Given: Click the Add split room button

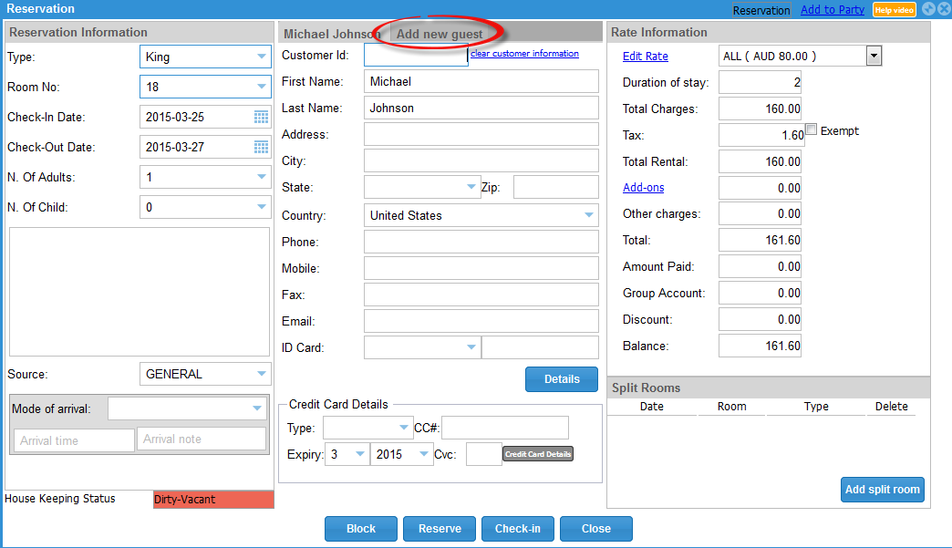Looking at the screenshot, I should 882,489.
